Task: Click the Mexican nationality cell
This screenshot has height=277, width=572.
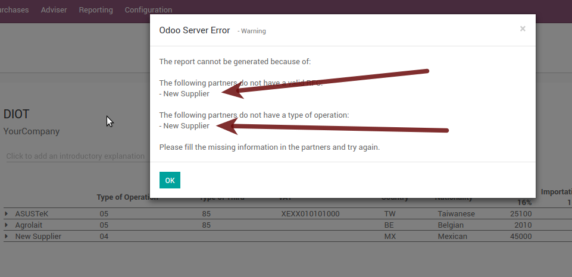Action: 452,237
